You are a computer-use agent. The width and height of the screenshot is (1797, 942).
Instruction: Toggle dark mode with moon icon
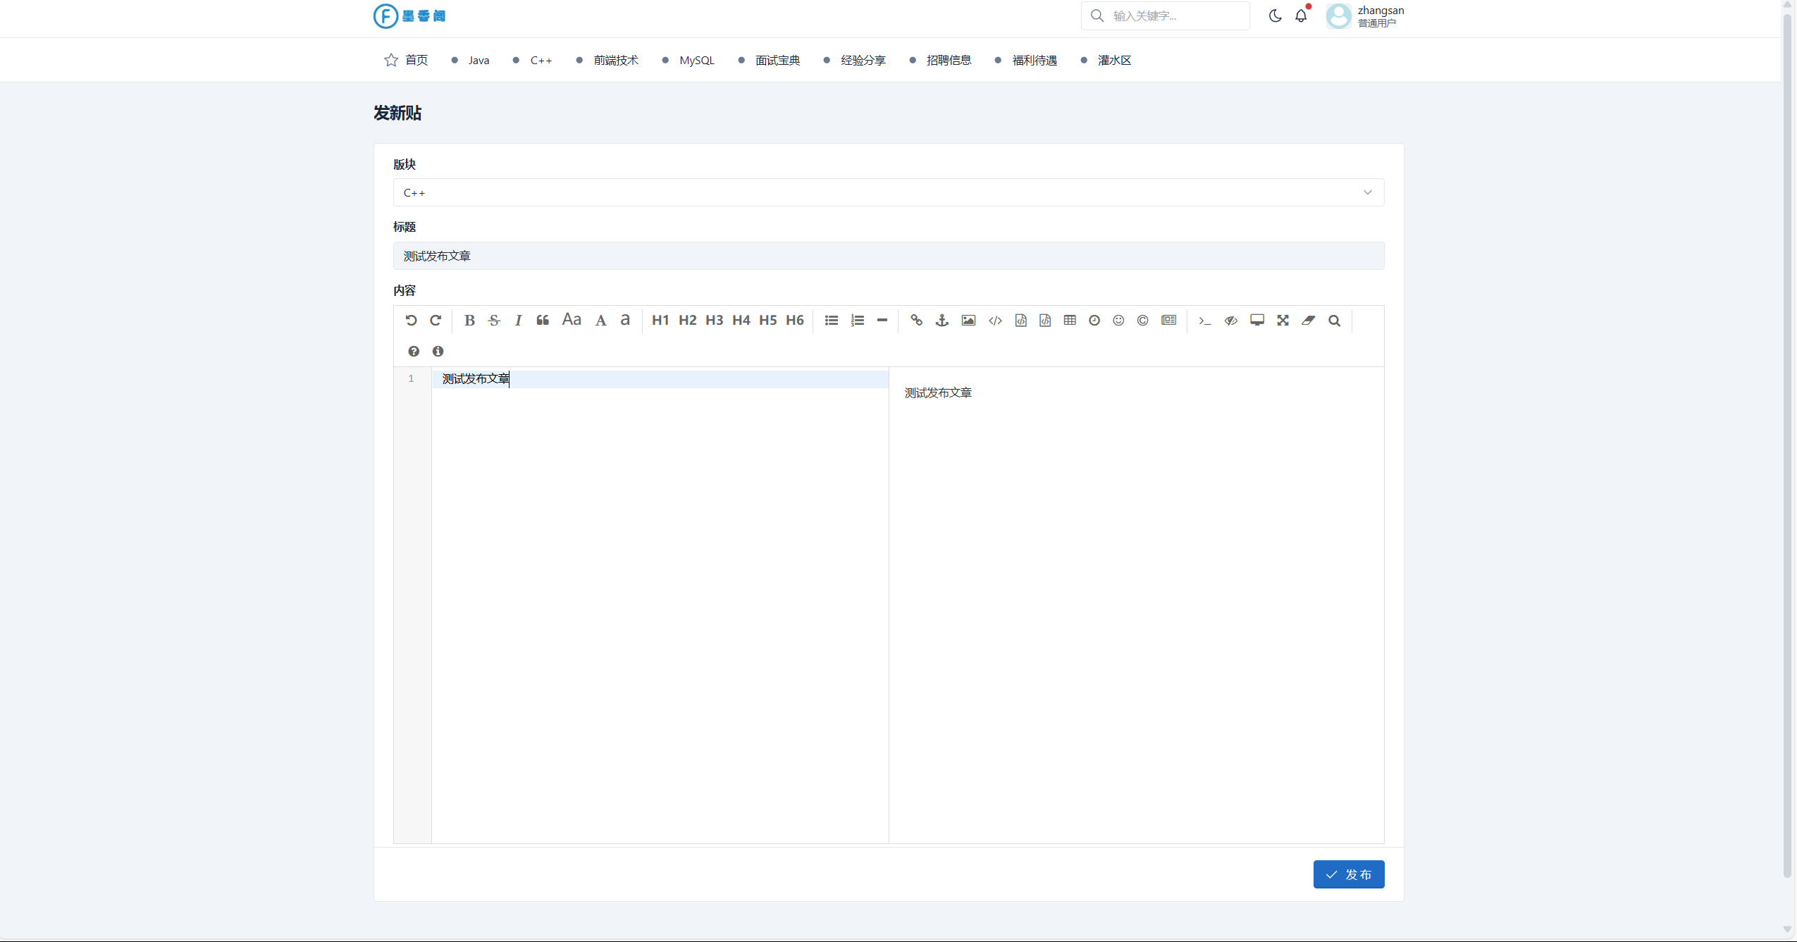click(x=1275, y=16)
